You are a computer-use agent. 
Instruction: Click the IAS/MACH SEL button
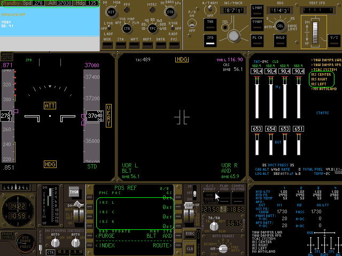[x=225, y=27]
